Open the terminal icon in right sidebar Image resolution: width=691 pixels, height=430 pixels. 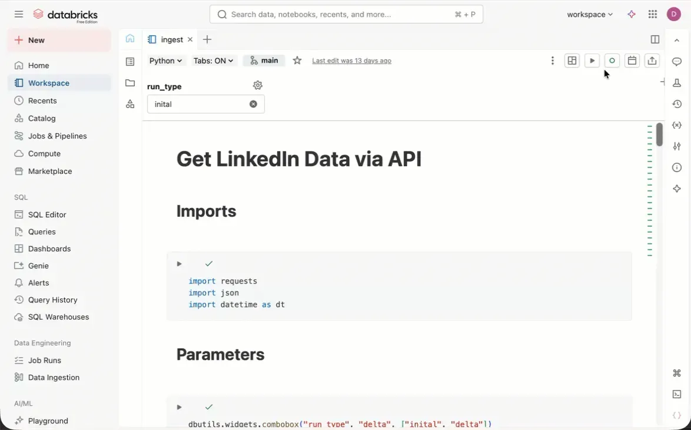point(677,394)
